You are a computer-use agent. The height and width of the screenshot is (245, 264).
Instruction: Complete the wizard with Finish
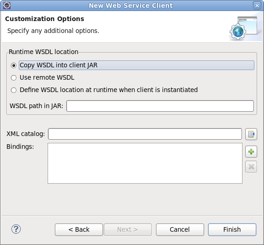tap(232, 229)
